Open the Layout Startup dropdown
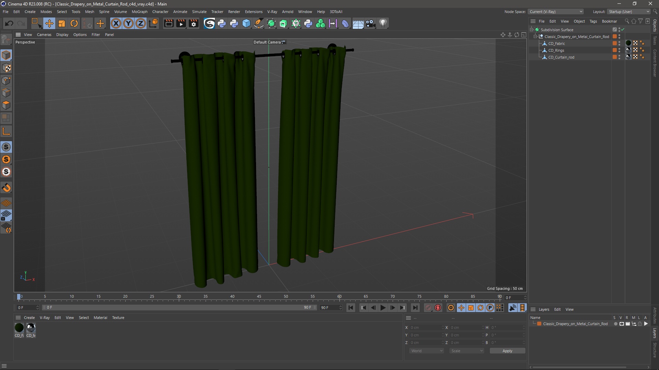Viewport: 659px width, 370px height. coord(629,12)
